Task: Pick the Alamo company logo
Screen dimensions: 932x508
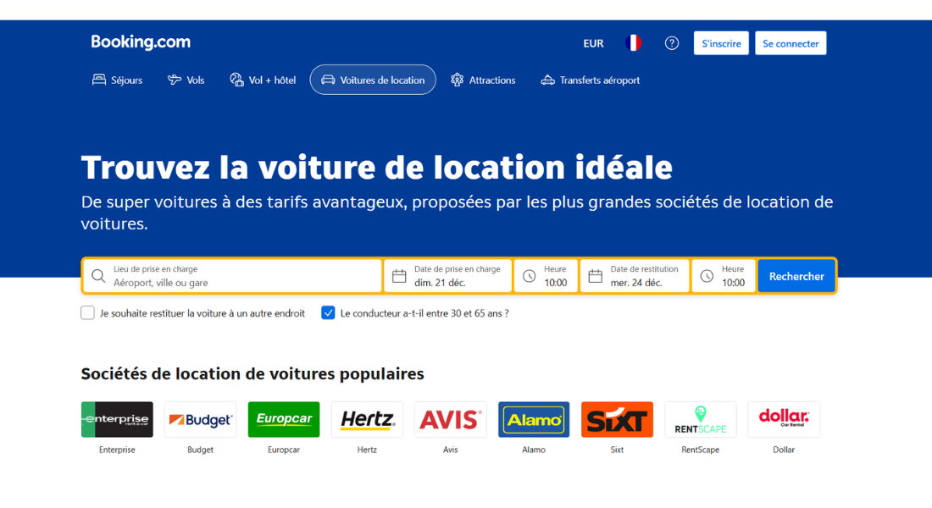Action: [x=534, y=419]
